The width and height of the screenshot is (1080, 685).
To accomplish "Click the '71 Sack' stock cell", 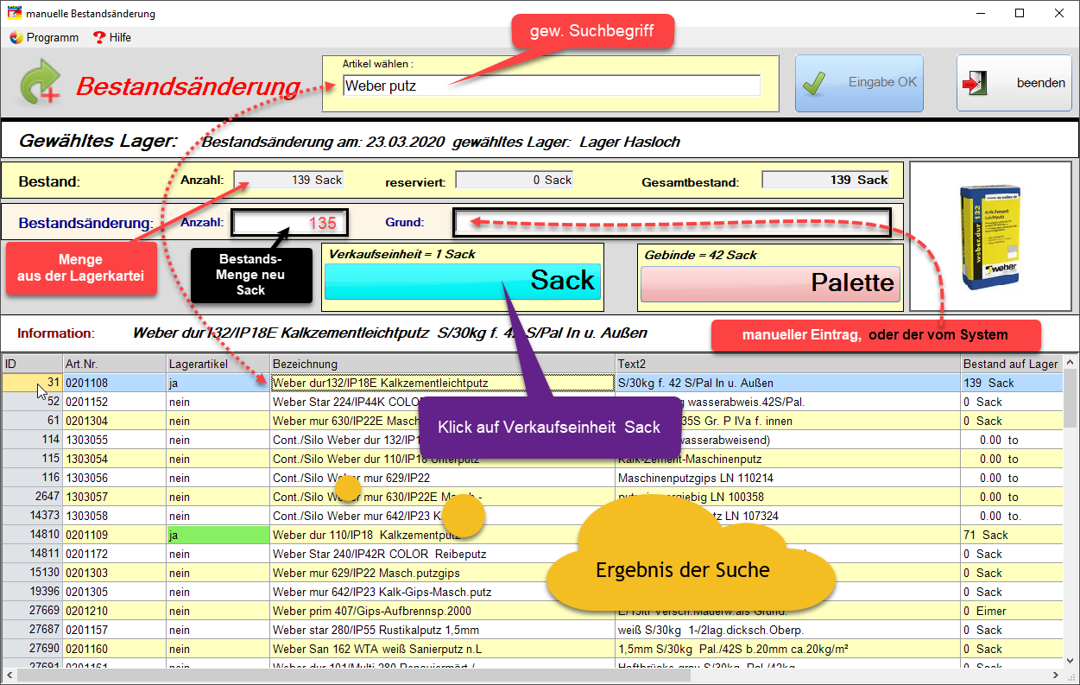I will (x=1012, y=535).
